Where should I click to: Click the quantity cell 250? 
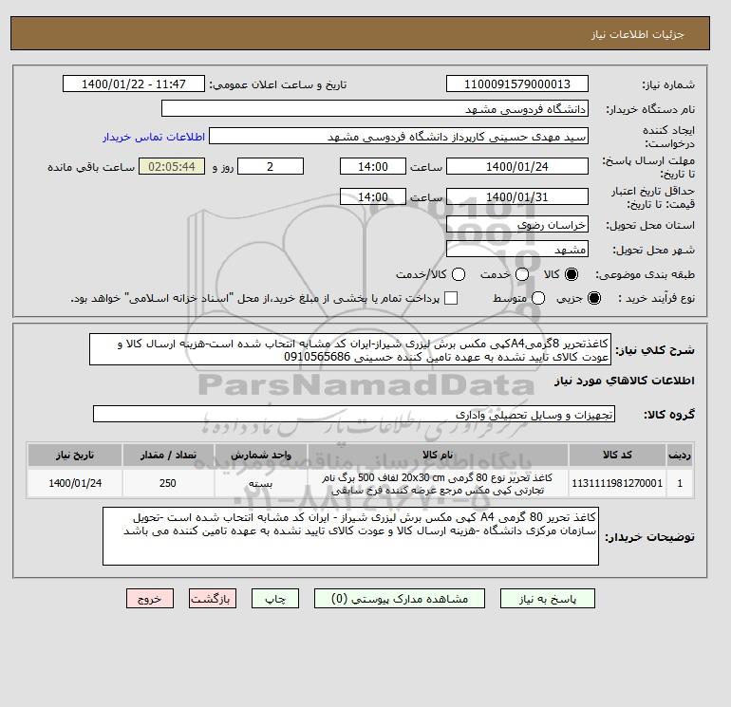click(168, 483)
